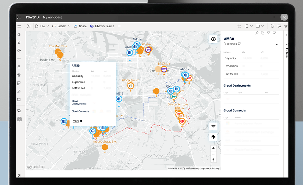Click the Share button

click(x=80, y=26)
